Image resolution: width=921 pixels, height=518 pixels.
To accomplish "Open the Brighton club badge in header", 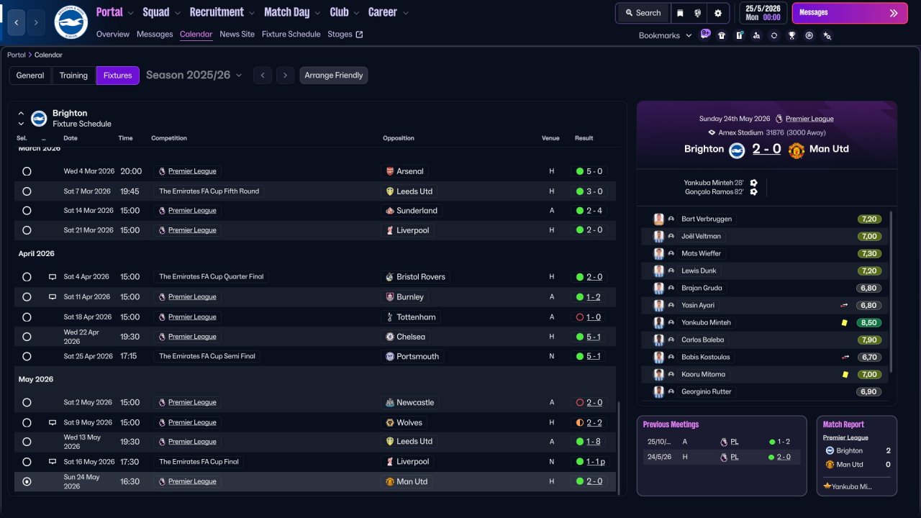I will point(71,22).
